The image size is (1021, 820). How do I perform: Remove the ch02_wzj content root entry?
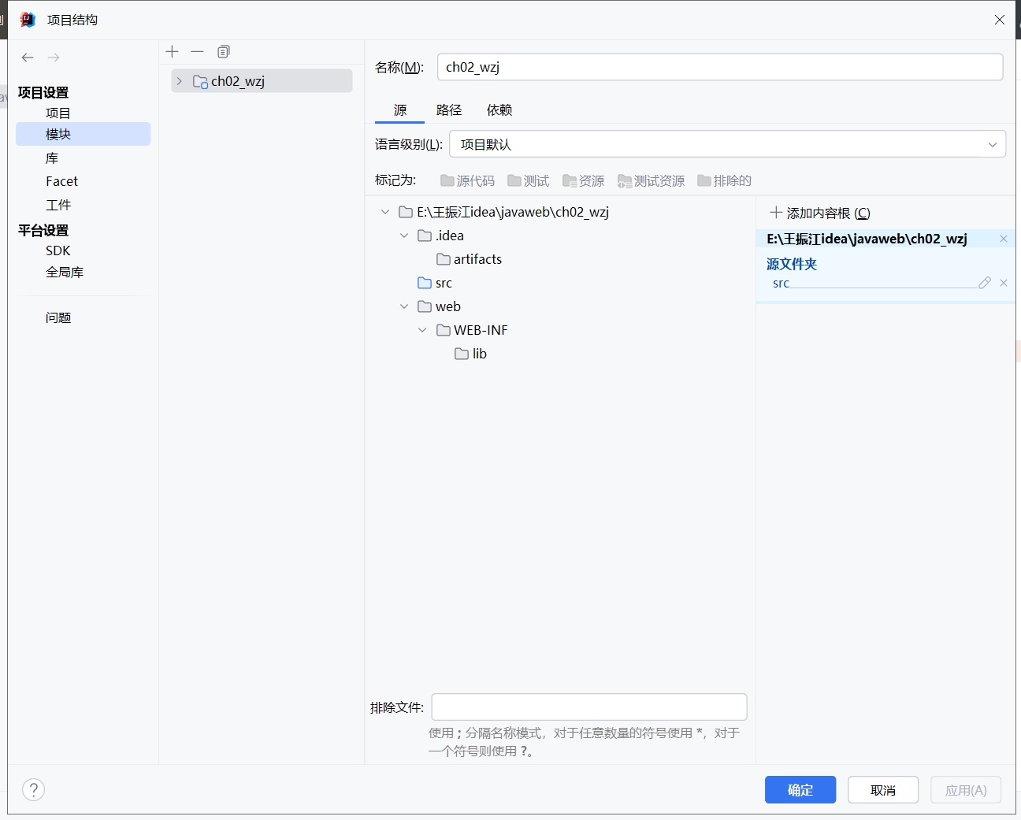coord(1004,239)
